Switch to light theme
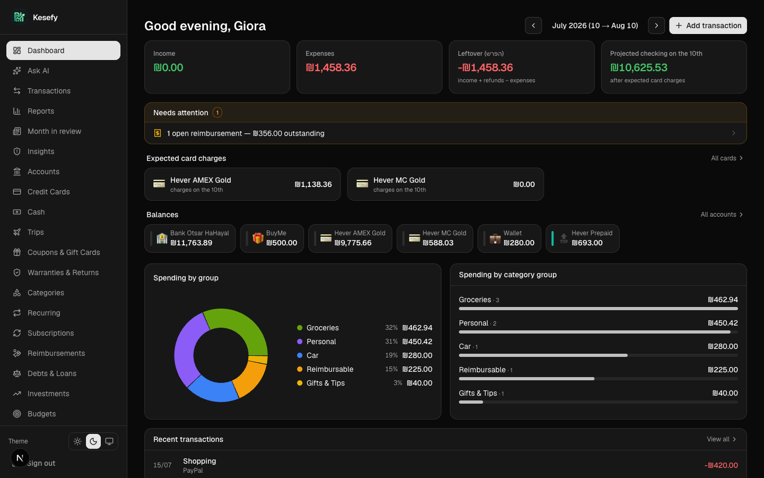 click(x=77, y=441)
